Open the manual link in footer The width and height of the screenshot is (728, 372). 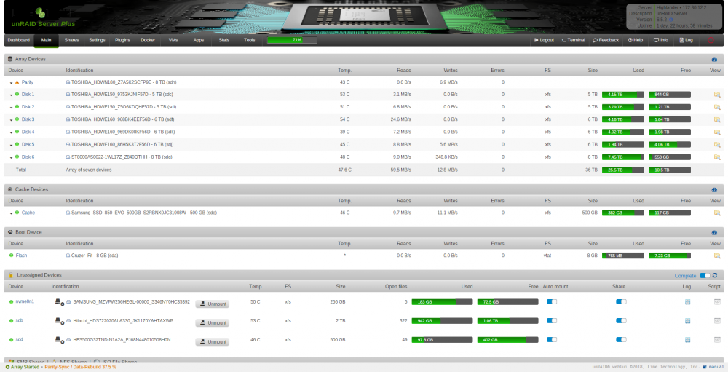(713, 367)
